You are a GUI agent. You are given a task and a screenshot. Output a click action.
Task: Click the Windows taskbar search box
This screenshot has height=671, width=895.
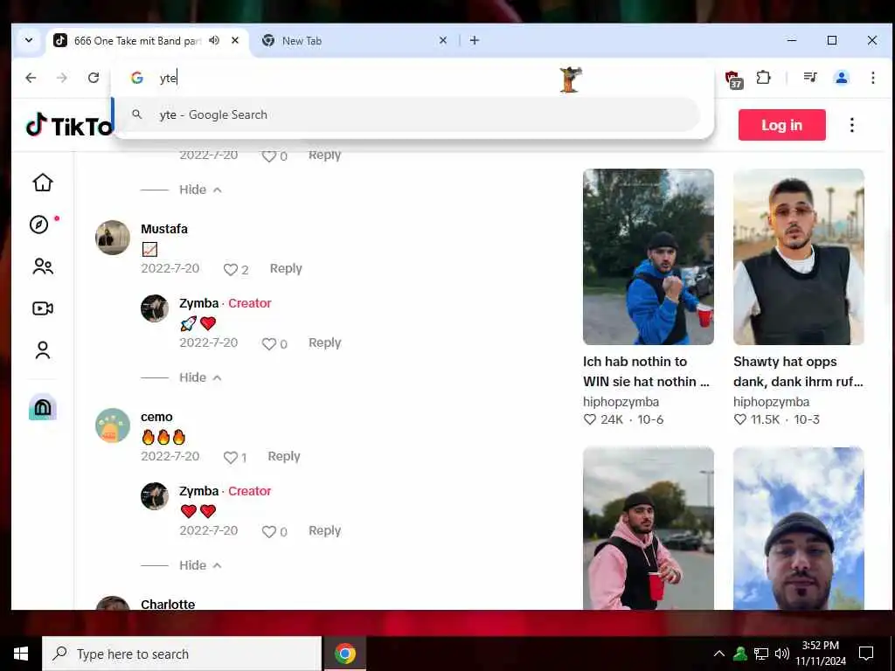tap(182, 654)
